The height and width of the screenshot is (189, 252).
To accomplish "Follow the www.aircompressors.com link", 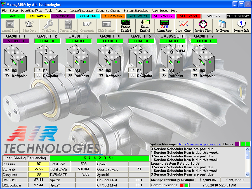I will [x=200, y=144].
